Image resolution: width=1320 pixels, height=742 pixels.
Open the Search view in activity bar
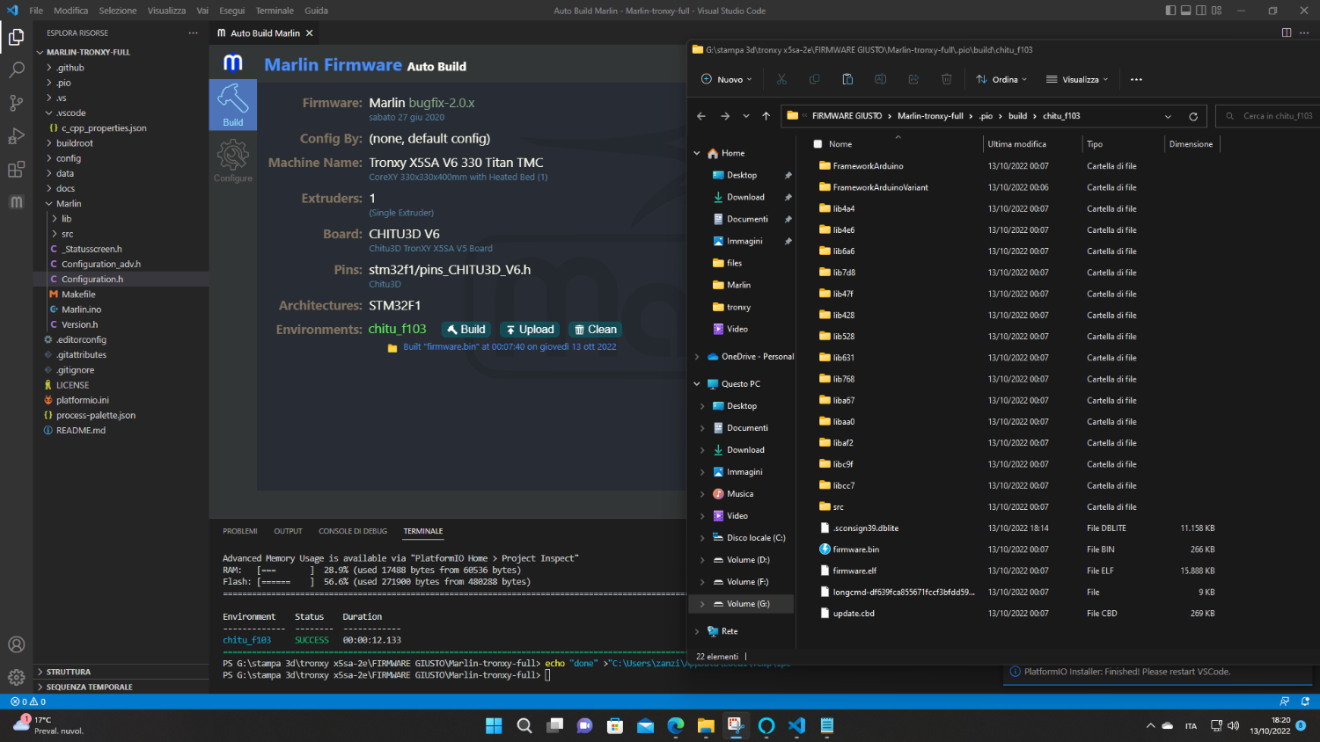pos(16,69)
